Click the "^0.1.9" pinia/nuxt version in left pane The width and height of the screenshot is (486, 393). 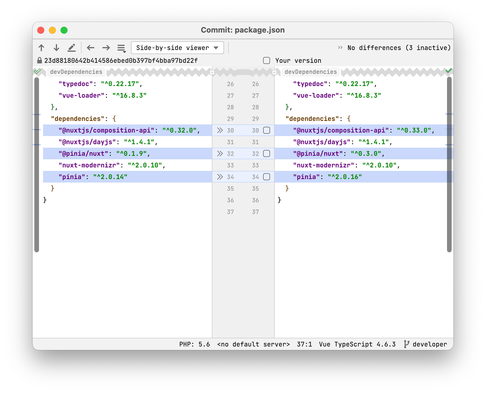(131, 153)
